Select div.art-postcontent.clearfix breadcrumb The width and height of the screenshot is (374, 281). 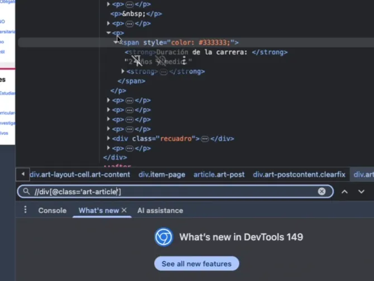299,174
